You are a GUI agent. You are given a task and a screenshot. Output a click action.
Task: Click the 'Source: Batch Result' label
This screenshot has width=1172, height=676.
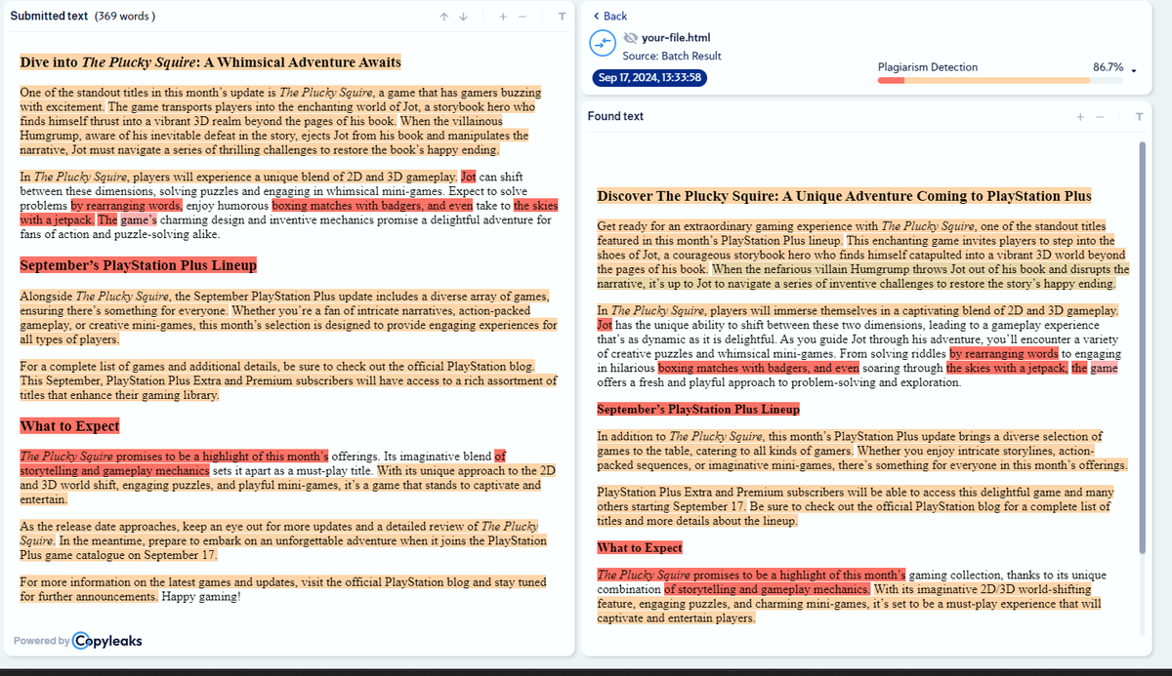[672, 57]
